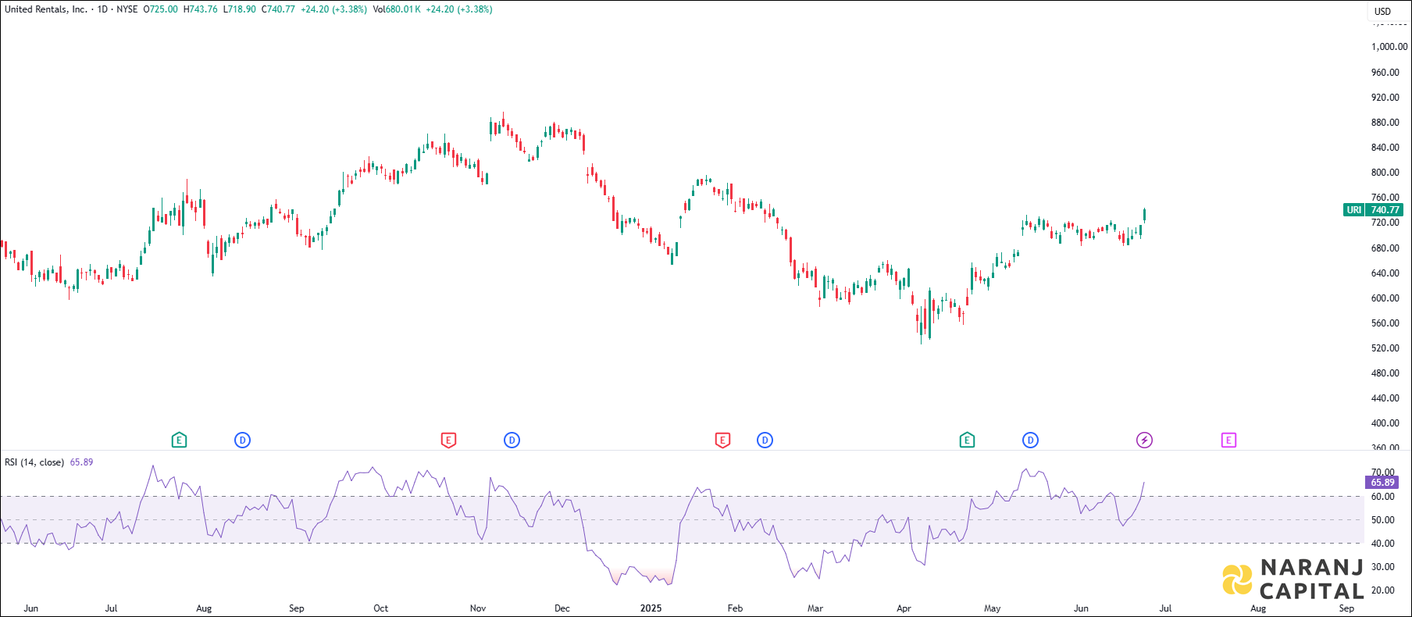Click the C740.77 close value

278,9
